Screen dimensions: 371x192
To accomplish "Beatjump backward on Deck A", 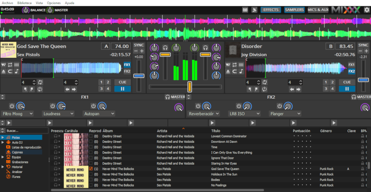I will [68, 89].
